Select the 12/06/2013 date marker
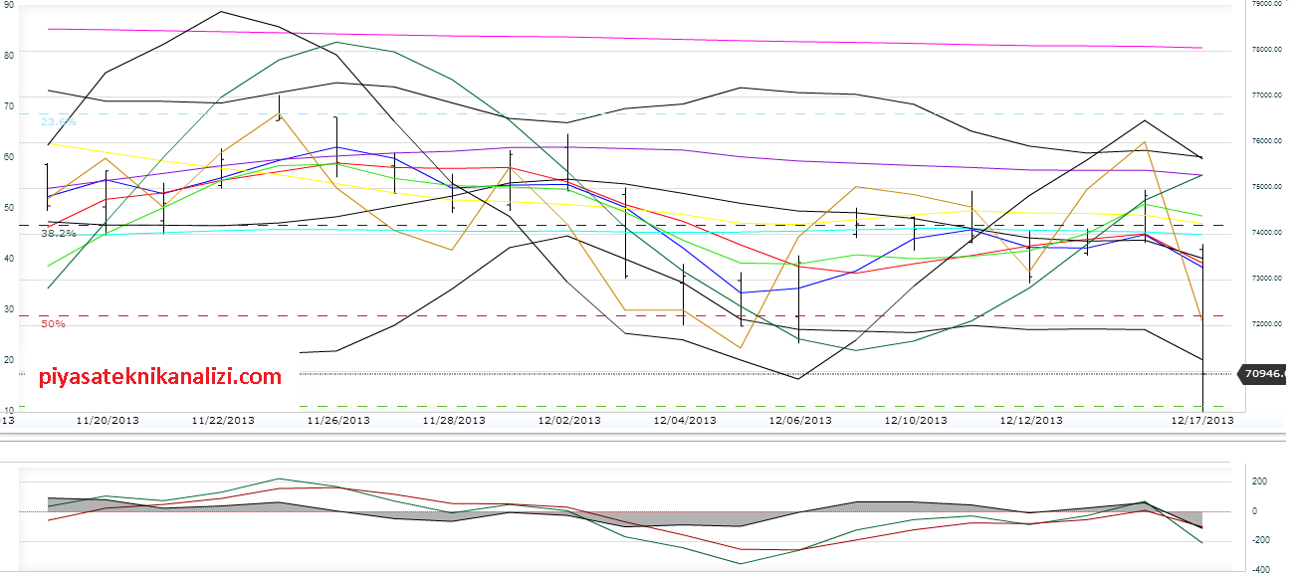Screen dimensions: 1292x577 click(800, 421)
